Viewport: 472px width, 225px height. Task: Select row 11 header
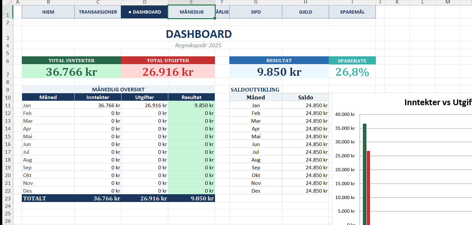[8, 105]
